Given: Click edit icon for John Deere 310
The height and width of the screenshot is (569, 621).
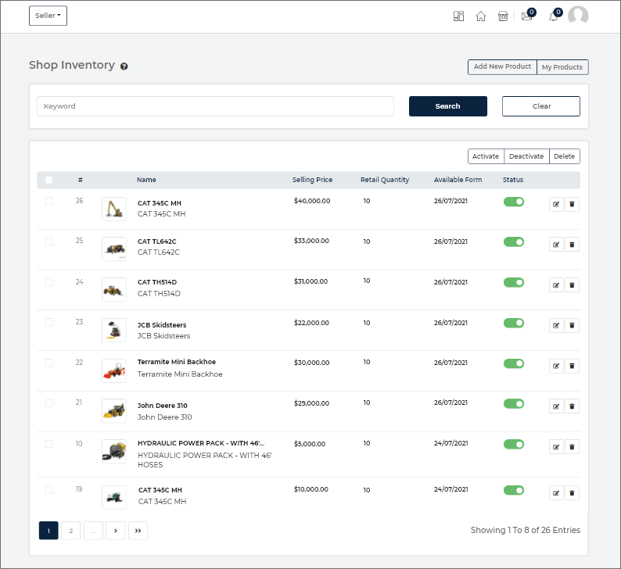Looking at the screenshot, I should click(556, 406).
